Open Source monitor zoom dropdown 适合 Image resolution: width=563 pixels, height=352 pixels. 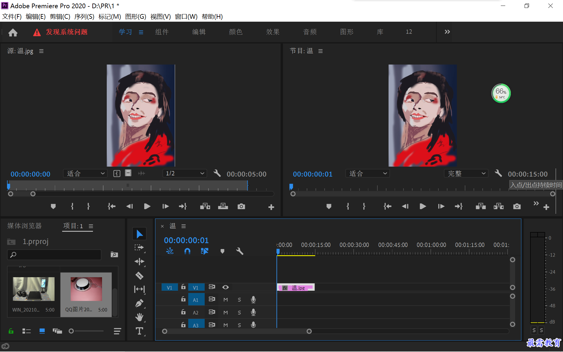(85, 174)
